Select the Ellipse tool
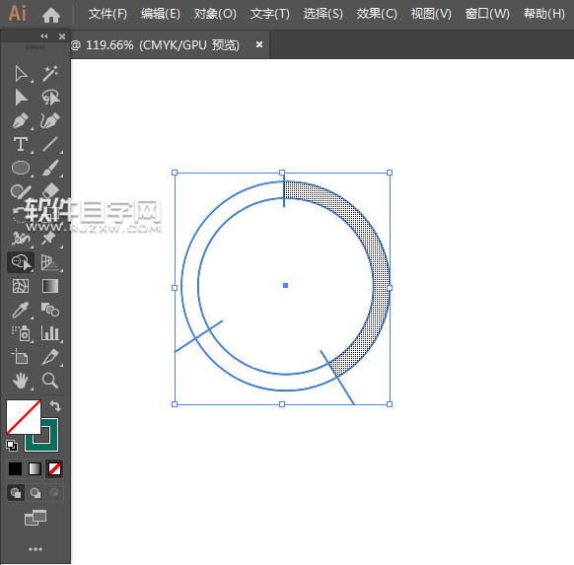The width and height of the screenshot is (574, 565). (x=21, y=168)
